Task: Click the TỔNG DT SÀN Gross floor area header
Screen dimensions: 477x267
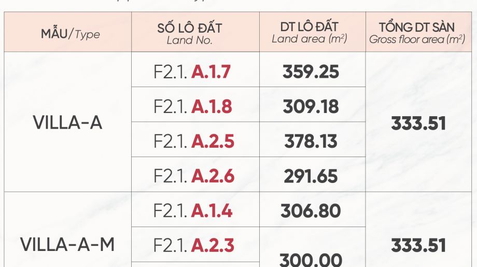Action: pos(418,32)
